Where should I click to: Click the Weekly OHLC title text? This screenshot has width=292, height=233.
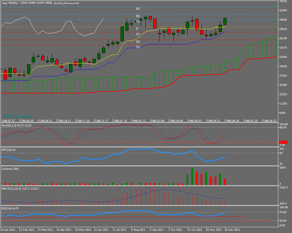pos(40,3)
